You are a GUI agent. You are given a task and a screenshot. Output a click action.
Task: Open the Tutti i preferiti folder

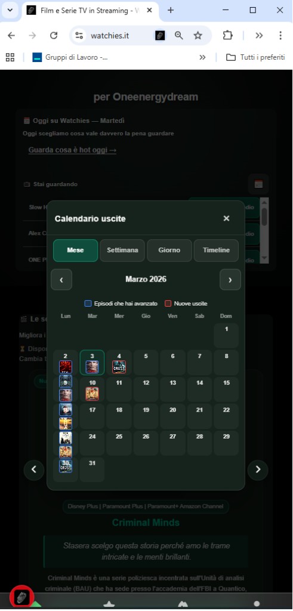pos(255,58)
